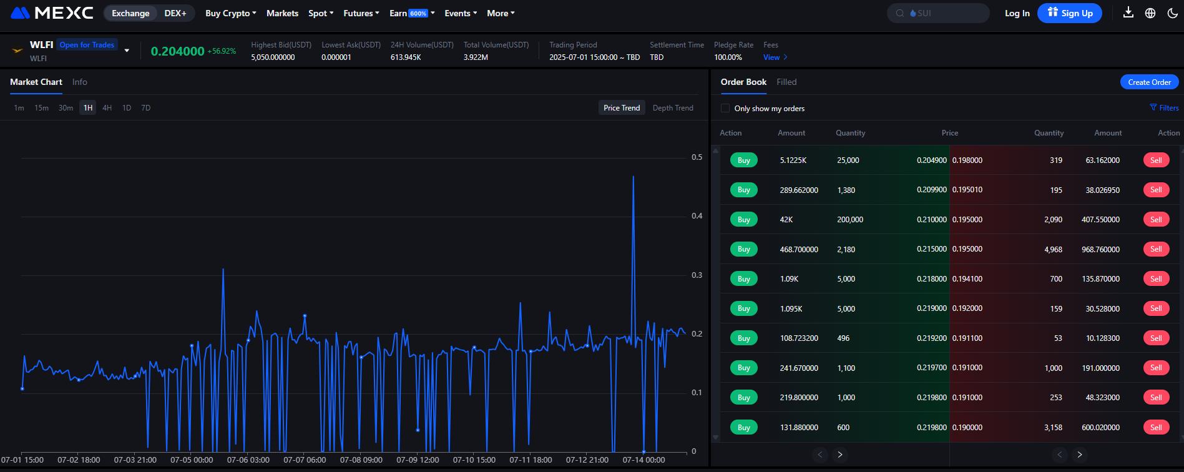Viewport: 1184px width, 472px height.
Task: Click the Create Order button
Action: (x=1150, y=82)
